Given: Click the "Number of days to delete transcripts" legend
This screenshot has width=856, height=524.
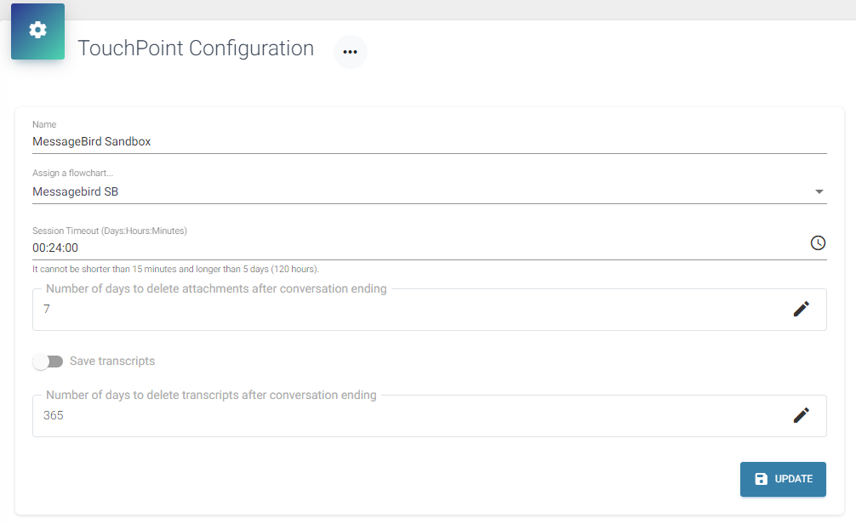Looking at the screenshot, I should click(211, 395).
